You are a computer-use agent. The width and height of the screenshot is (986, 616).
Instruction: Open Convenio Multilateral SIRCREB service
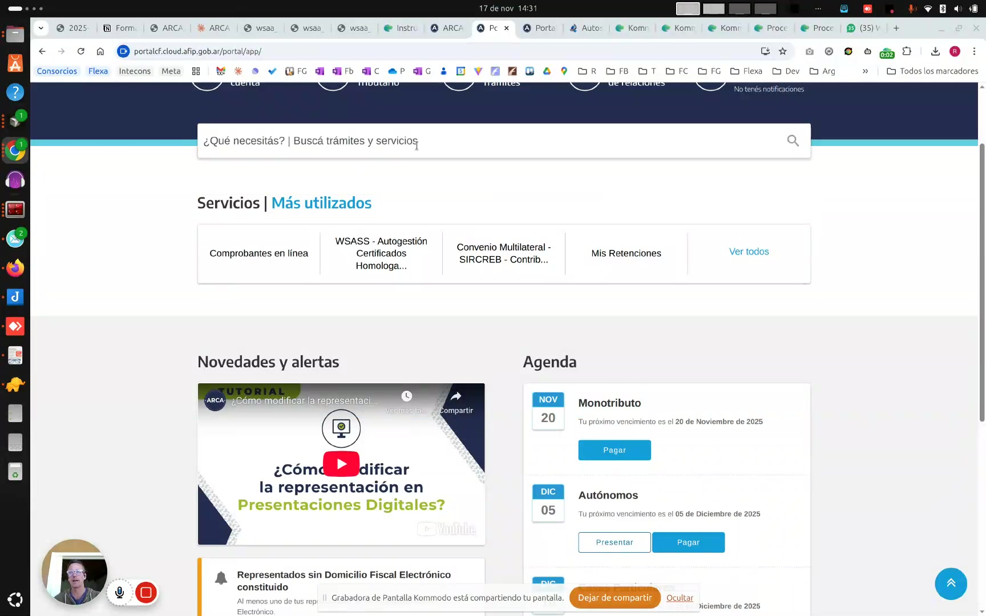coord(504,253)
